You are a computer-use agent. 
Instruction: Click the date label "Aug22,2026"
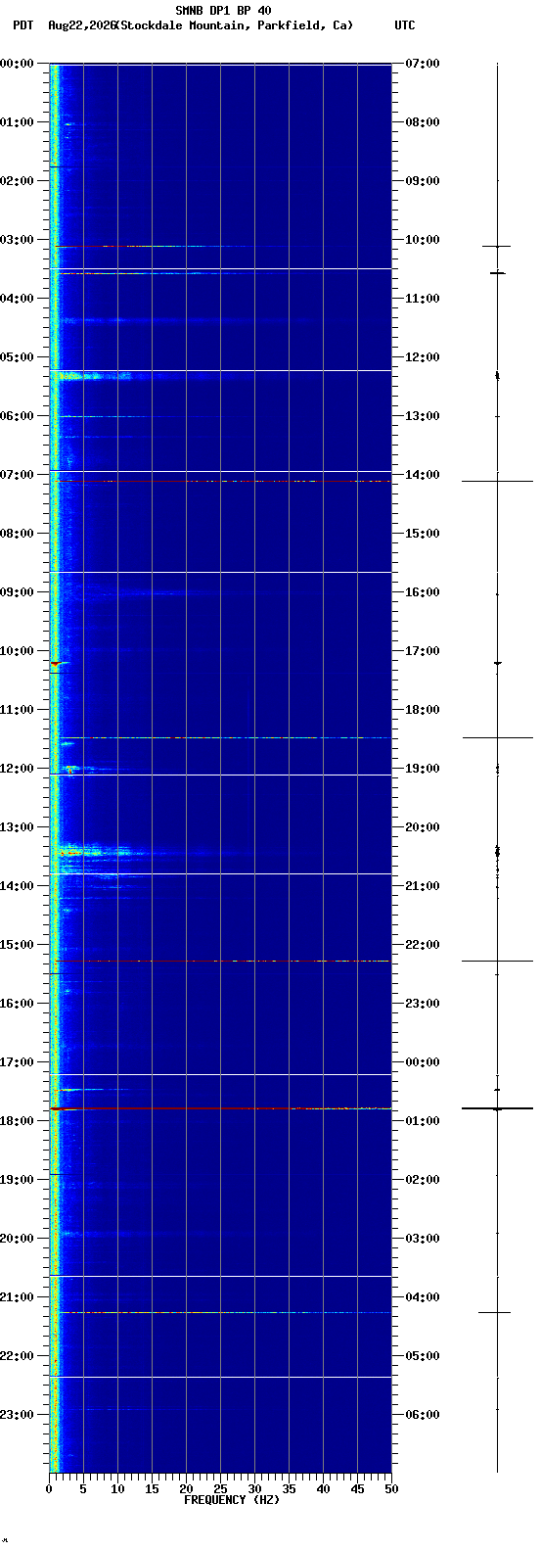coord(81,25)
